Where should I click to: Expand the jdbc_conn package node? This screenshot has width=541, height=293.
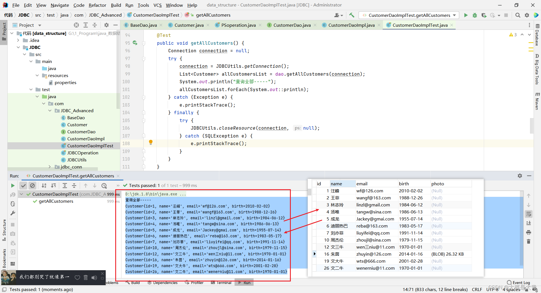pyautogui.click(x=50, y=167)
